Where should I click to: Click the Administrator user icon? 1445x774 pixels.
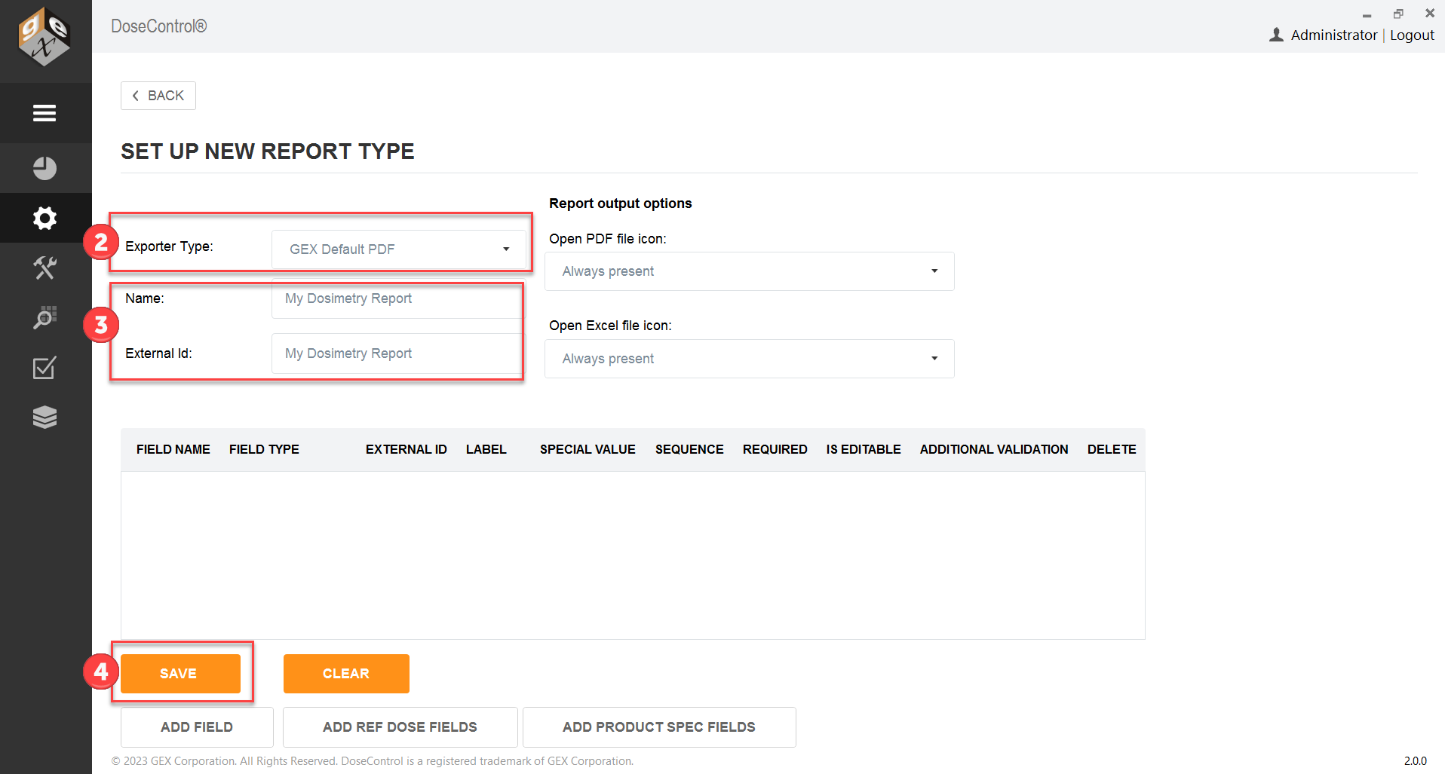[1276, 35]
